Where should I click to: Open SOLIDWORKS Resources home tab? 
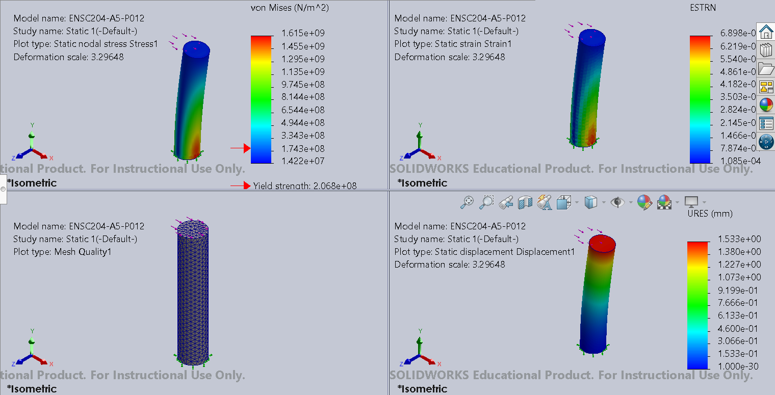coord(766,32)
